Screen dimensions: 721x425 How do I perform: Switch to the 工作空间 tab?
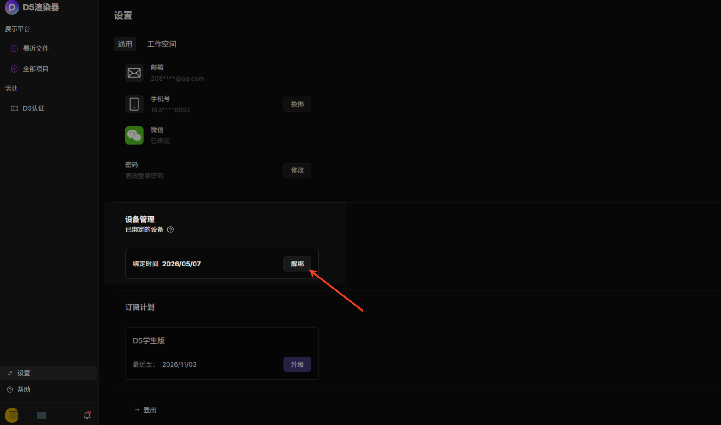(x=162, y=44)
